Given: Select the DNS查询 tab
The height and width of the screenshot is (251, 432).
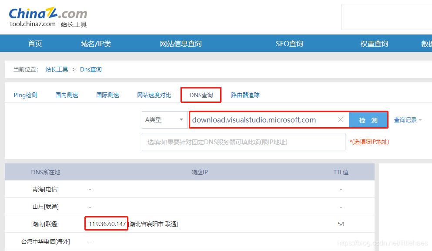Looking at the screenshot, I should [201, 95].
